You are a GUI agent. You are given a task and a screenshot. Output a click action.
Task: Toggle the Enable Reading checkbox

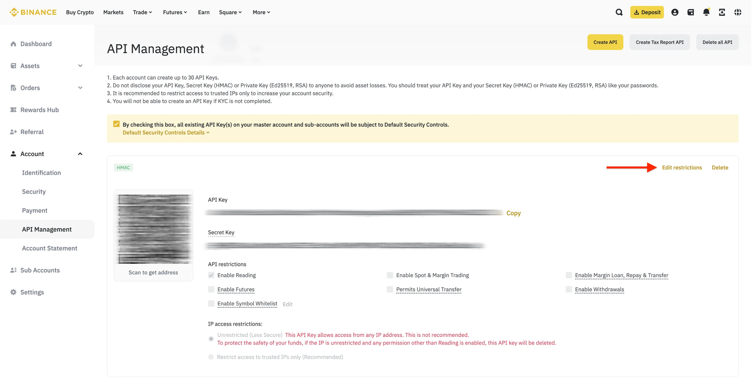pyautogui.click(x=211, y=275)
